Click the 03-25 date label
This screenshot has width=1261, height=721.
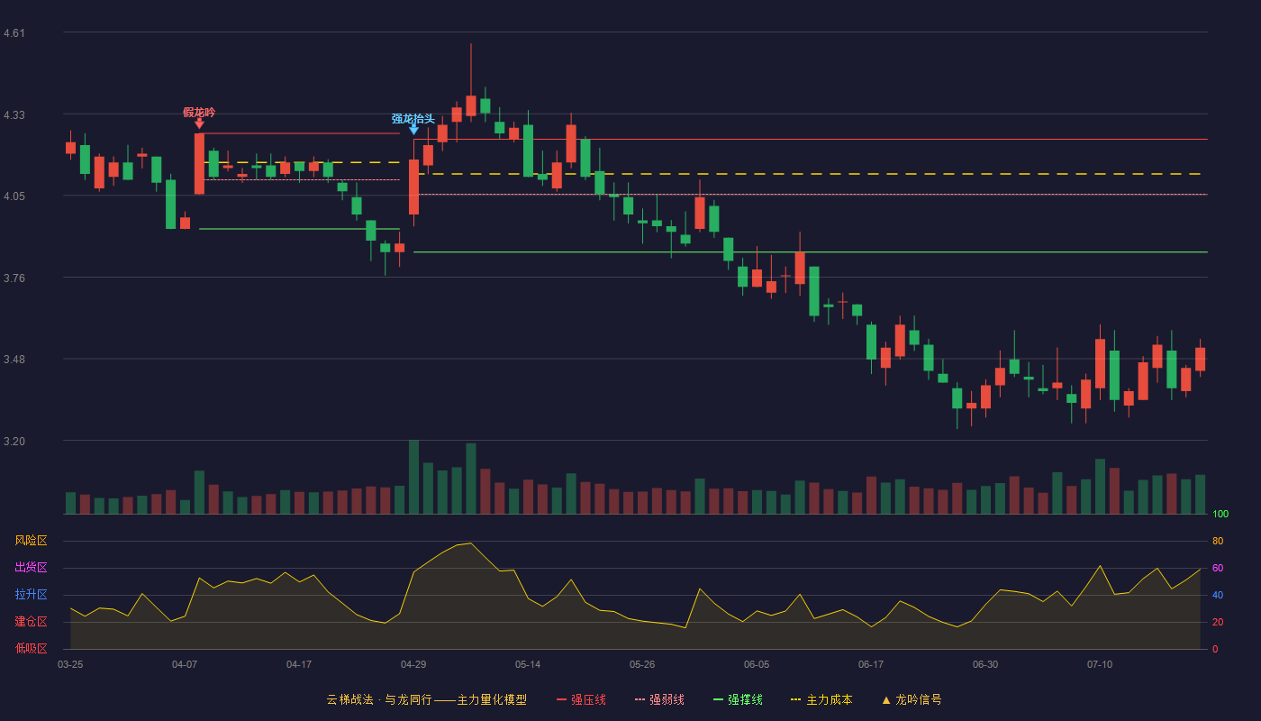(70, 664)
